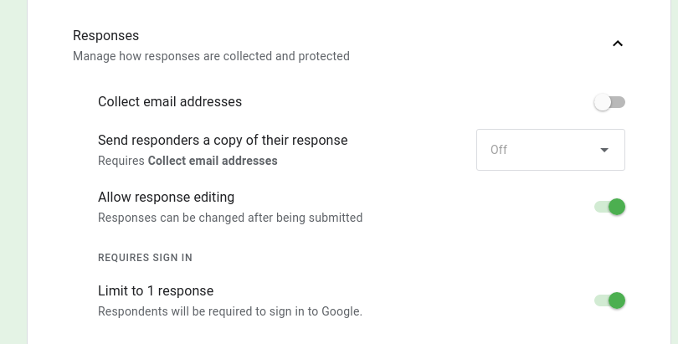This screenshot has width=678, height=344.
Task: Enable the Collect email addresses switch
Action: tap(609, 102)
